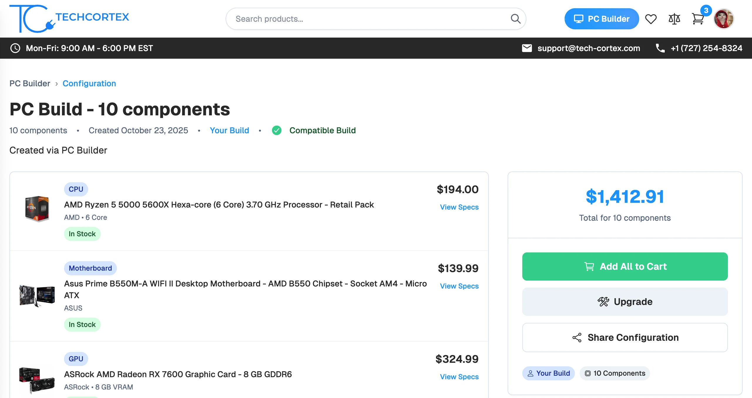Click the $1,412.91 total price
752x398 pixels.
pyautogui.click(x=625, y=197)
